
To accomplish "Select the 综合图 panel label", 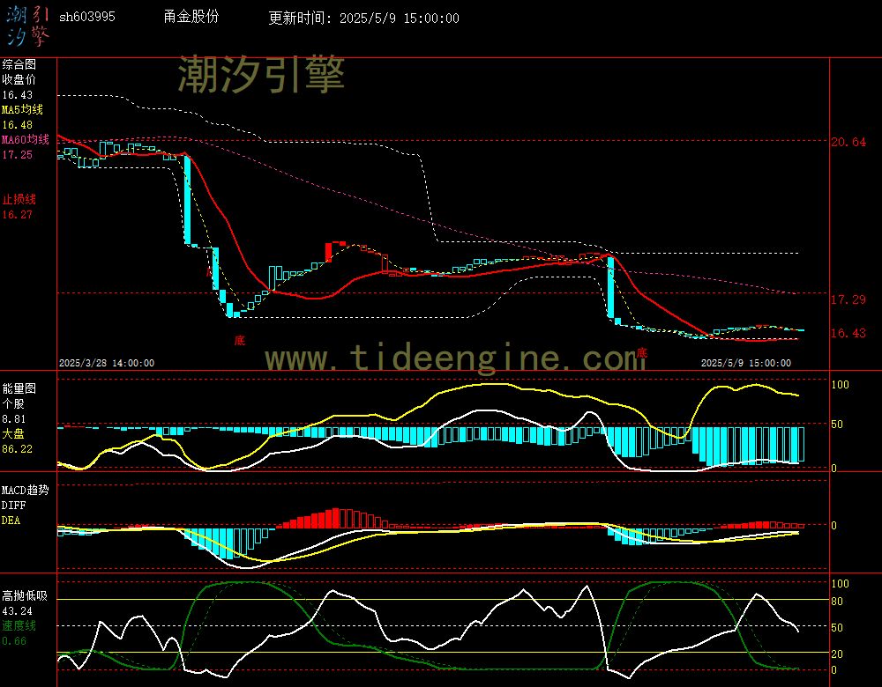I will point(19,64).
